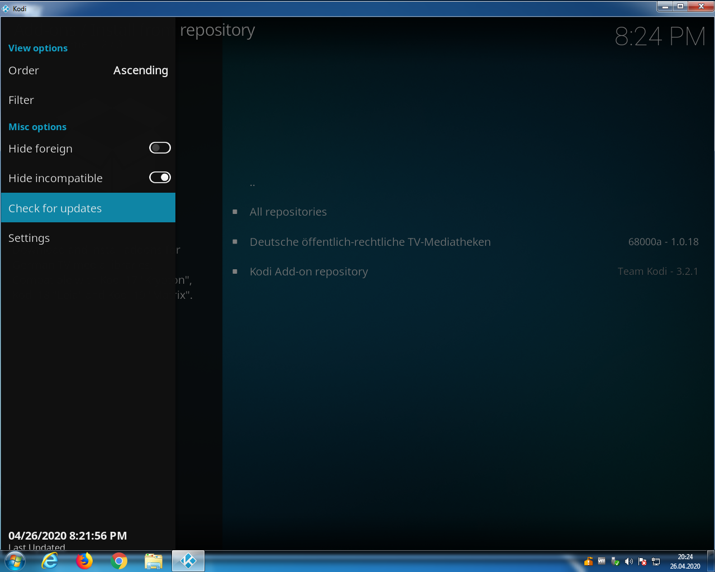715x572 pixels.
Task: Open the network tray icon
Action: (656, 561)
